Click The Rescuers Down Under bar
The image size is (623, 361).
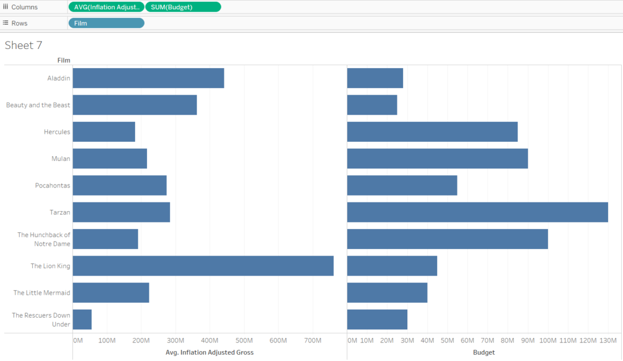click(x=82, y=319)
